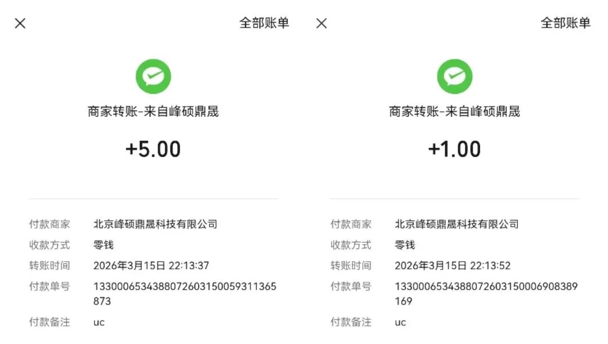Tap the WeChat Pay icon above +5.00
This screenshot has height=344, width=608.
click(153, 76)
